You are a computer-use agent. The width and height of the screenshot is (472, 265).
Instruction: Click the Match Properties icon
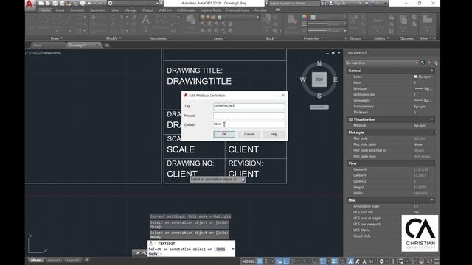coord(292,20)
